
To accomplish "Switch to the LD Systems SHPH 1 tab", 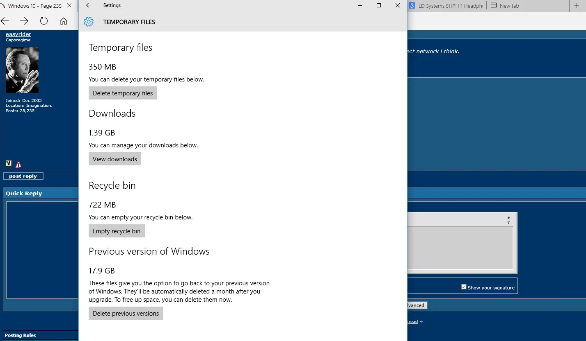I will (x=447, y=6).
